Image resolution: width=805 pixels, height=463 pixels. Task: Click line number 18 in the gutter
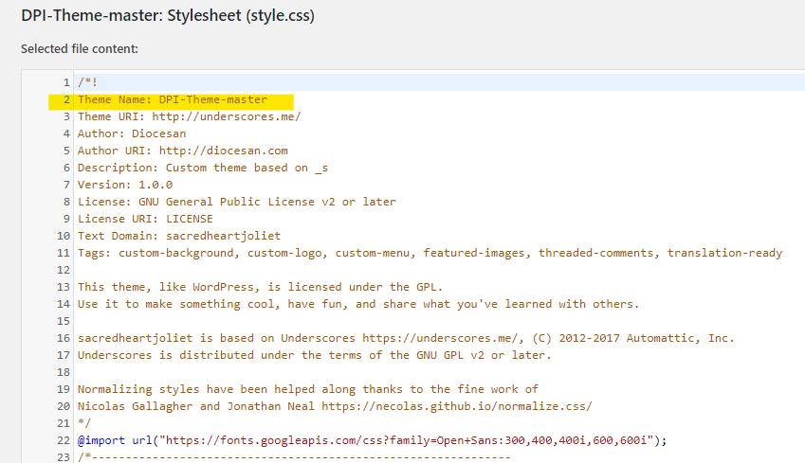[x=64, y=371]
